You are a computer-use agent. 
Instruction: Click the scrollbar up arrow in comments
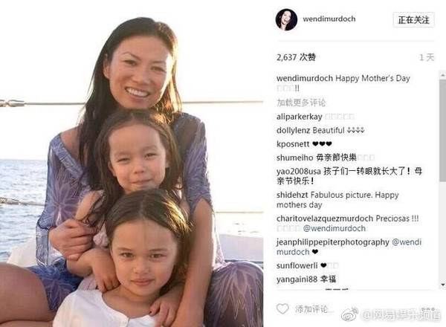[x=443, y=76]
